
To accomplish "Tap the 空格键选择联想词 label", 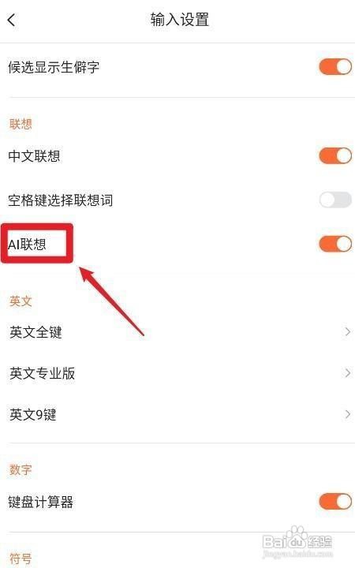I will click(61, 200).
